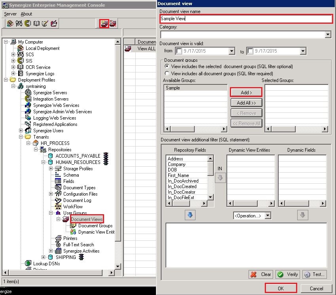Viewport: 336px width, 295px height.
Task: Select In_DocCreated in Repository Fields list
Action: tap(187, 187)
